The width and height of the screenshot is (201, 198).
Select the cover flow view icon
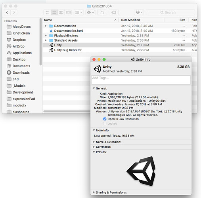68,13
